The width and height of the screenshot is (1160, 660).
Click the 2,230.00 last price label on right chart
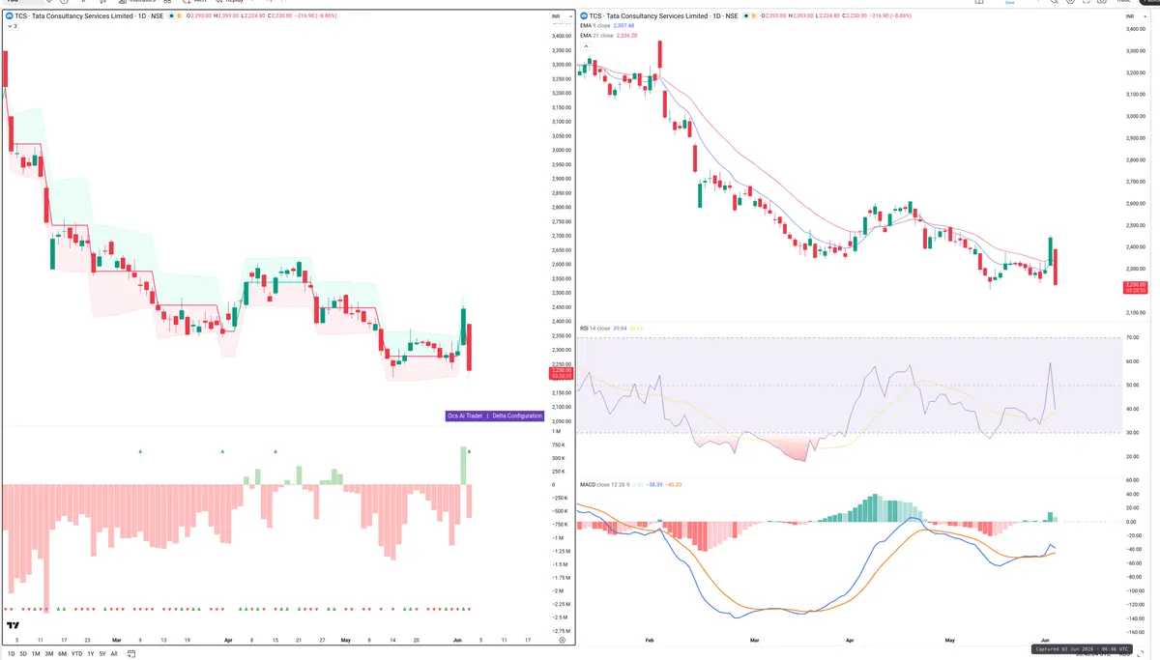pyautogui.click(x=1135, y=286)
